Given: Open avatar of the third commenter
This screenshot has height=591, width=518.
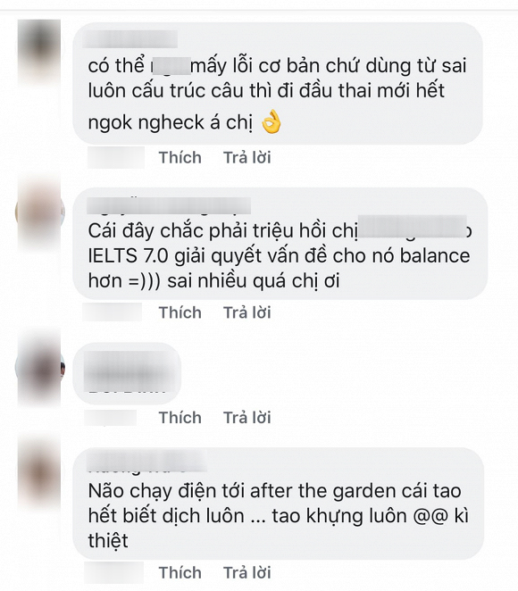Looking at the screenshot, I should tap(39, 368).
